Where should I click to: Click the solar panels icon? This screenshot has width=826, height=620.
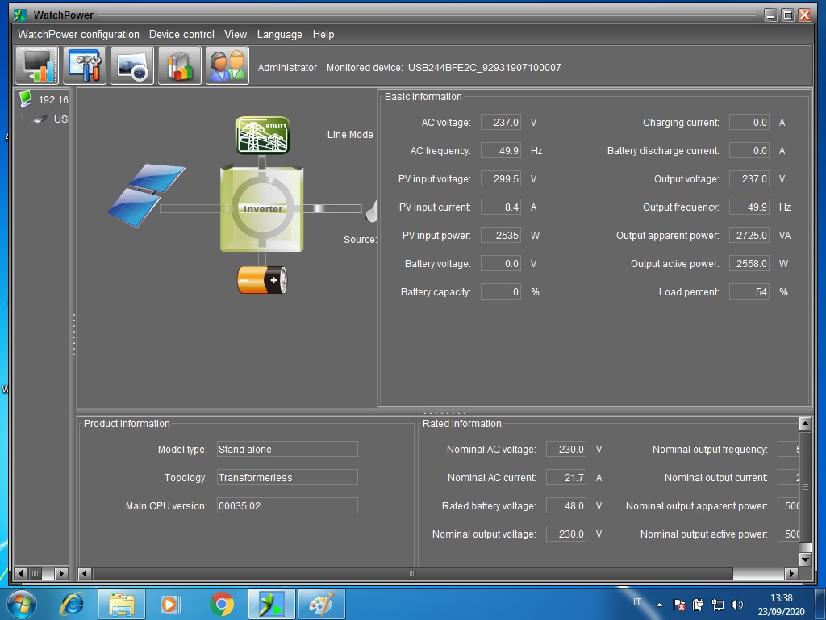(x=147, y=195)
